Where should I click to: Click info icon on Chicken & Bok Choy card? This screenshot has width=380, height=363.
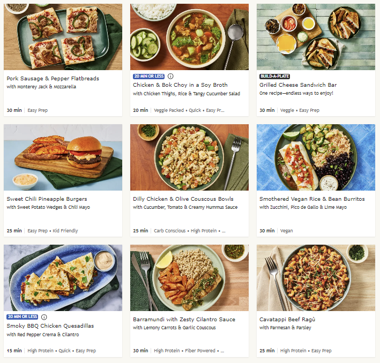tap(170, 76)
